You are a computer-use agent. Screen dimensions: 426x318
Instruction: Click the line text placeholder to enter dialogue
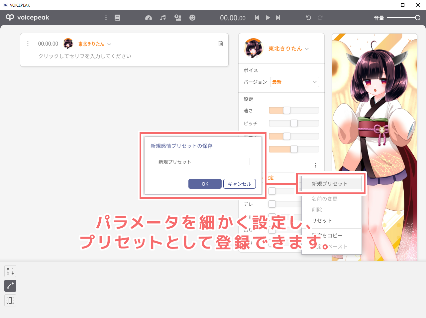85,56
